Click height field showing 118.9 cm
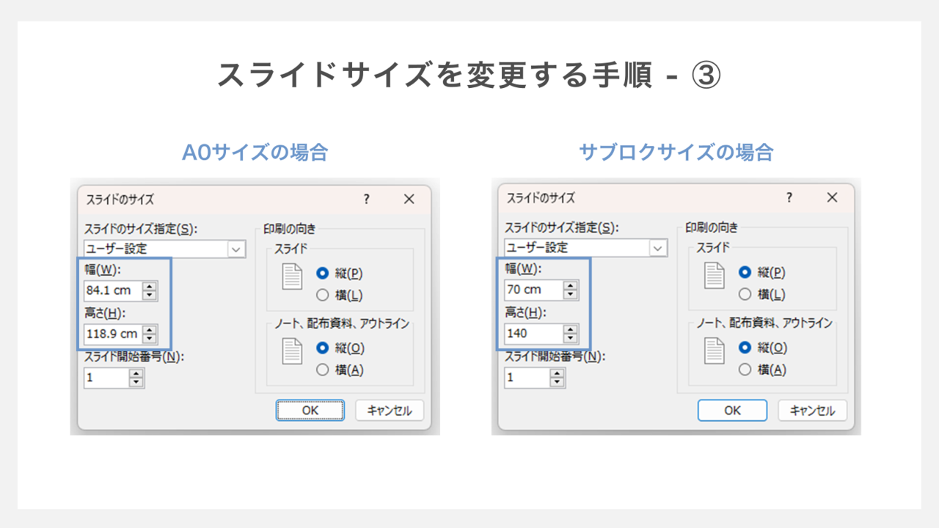This screenshot has width=939, height=528. coord(113,334)
